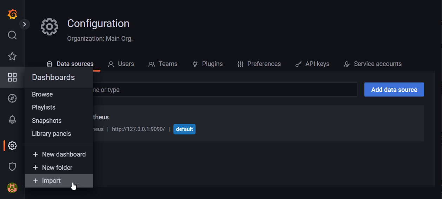This screenshot has width=442, height=199.
Task: Open Playlists from Dashboards menu
Action: [x=44, y=107]
